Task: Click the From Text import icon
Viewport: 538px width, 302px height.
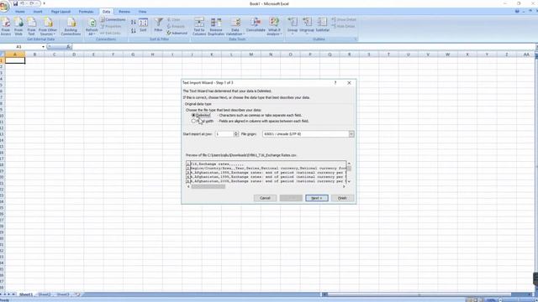Action: pos(31,26)
